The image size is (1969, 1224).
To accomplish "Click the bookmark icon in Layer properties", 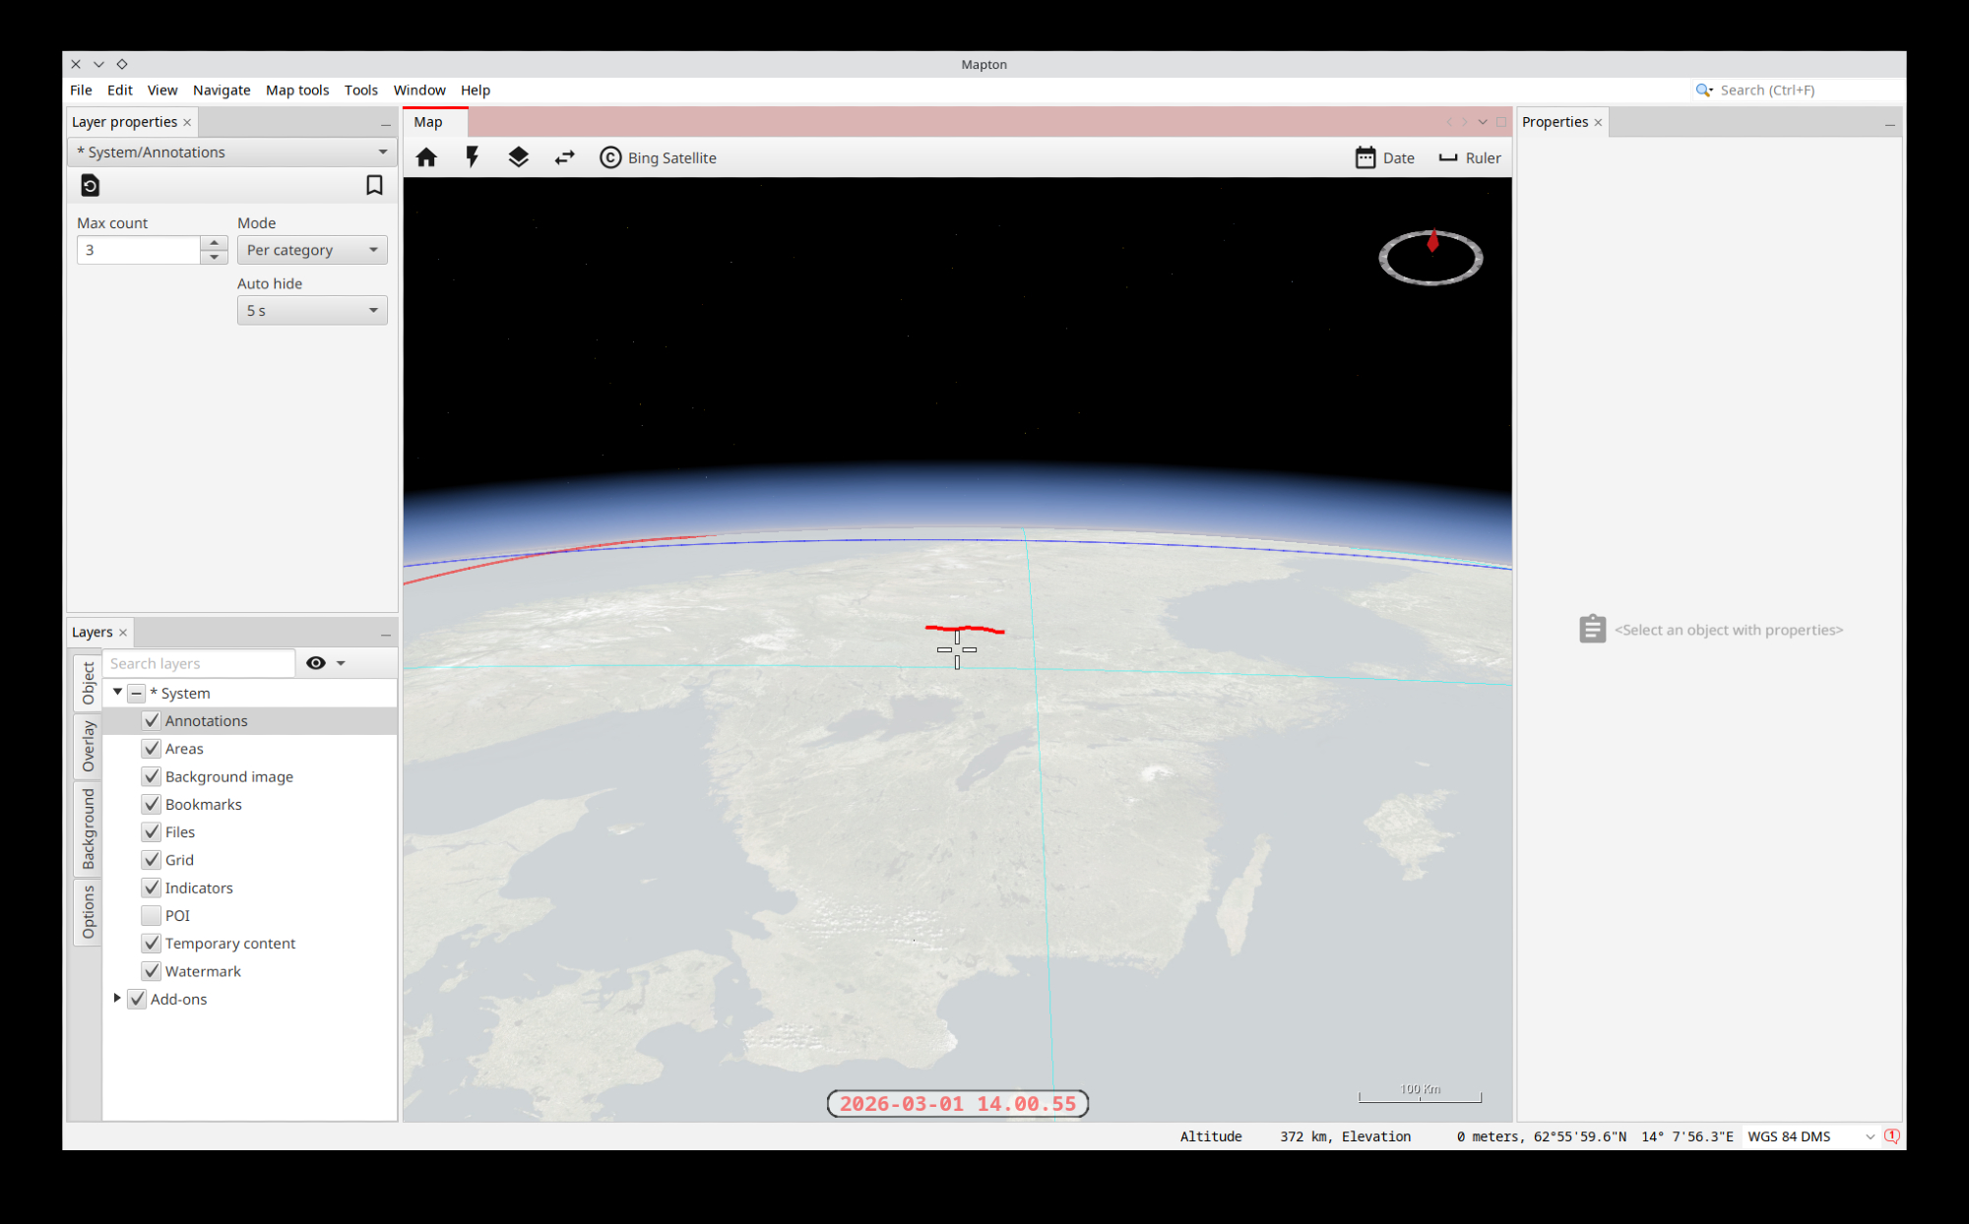I will coord(374,185).
